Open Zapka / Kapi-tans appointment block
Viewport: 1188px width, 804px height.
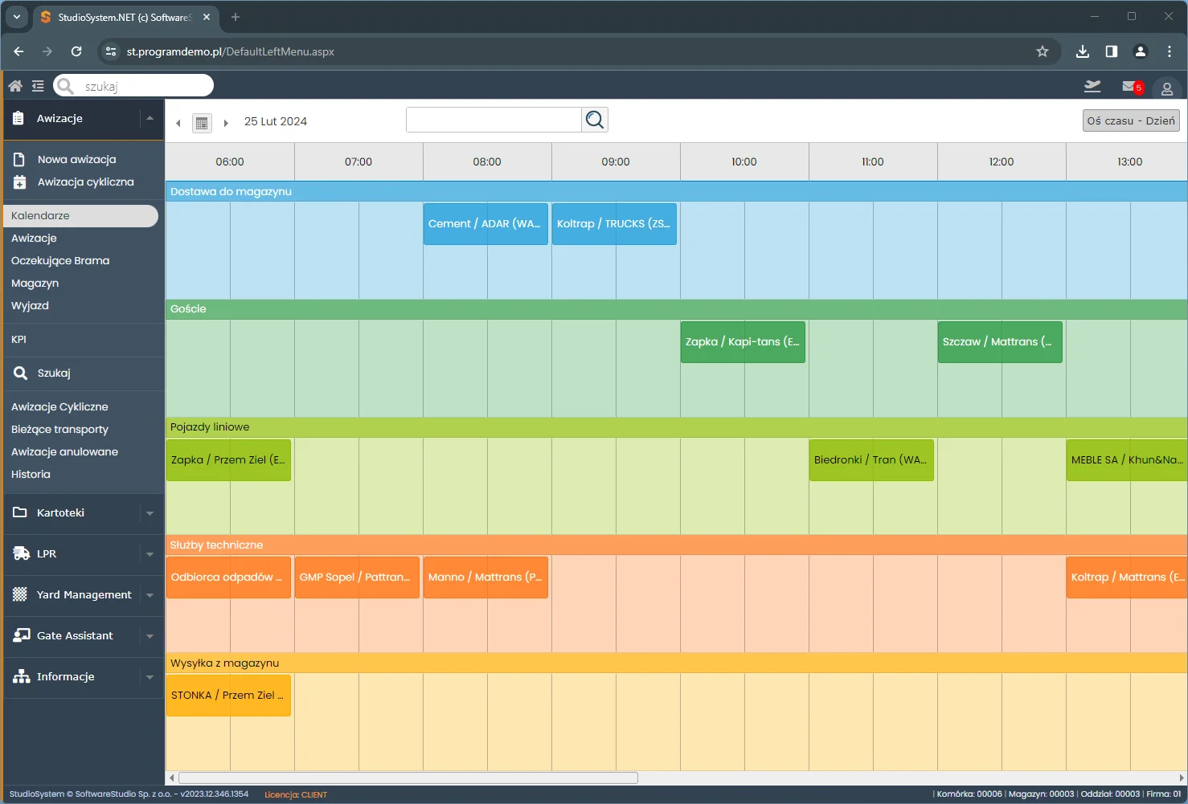click(x=743, y=341)
